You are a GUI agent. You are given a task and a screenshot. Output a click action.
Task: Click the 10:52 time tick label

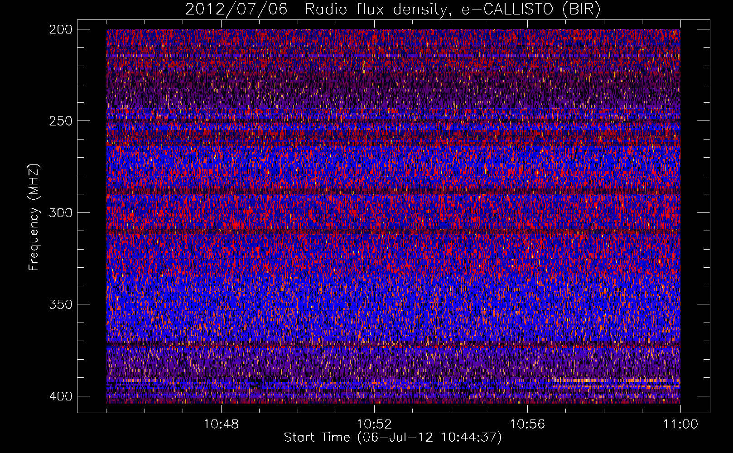click(374, 424)
